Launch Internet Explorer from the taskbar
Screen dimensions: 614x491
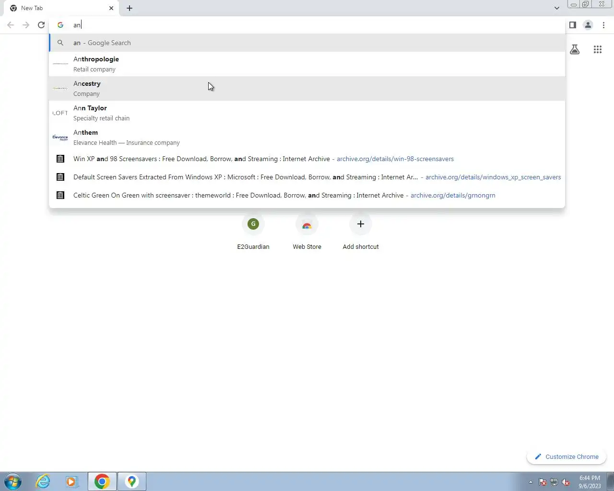pos(43,481)
